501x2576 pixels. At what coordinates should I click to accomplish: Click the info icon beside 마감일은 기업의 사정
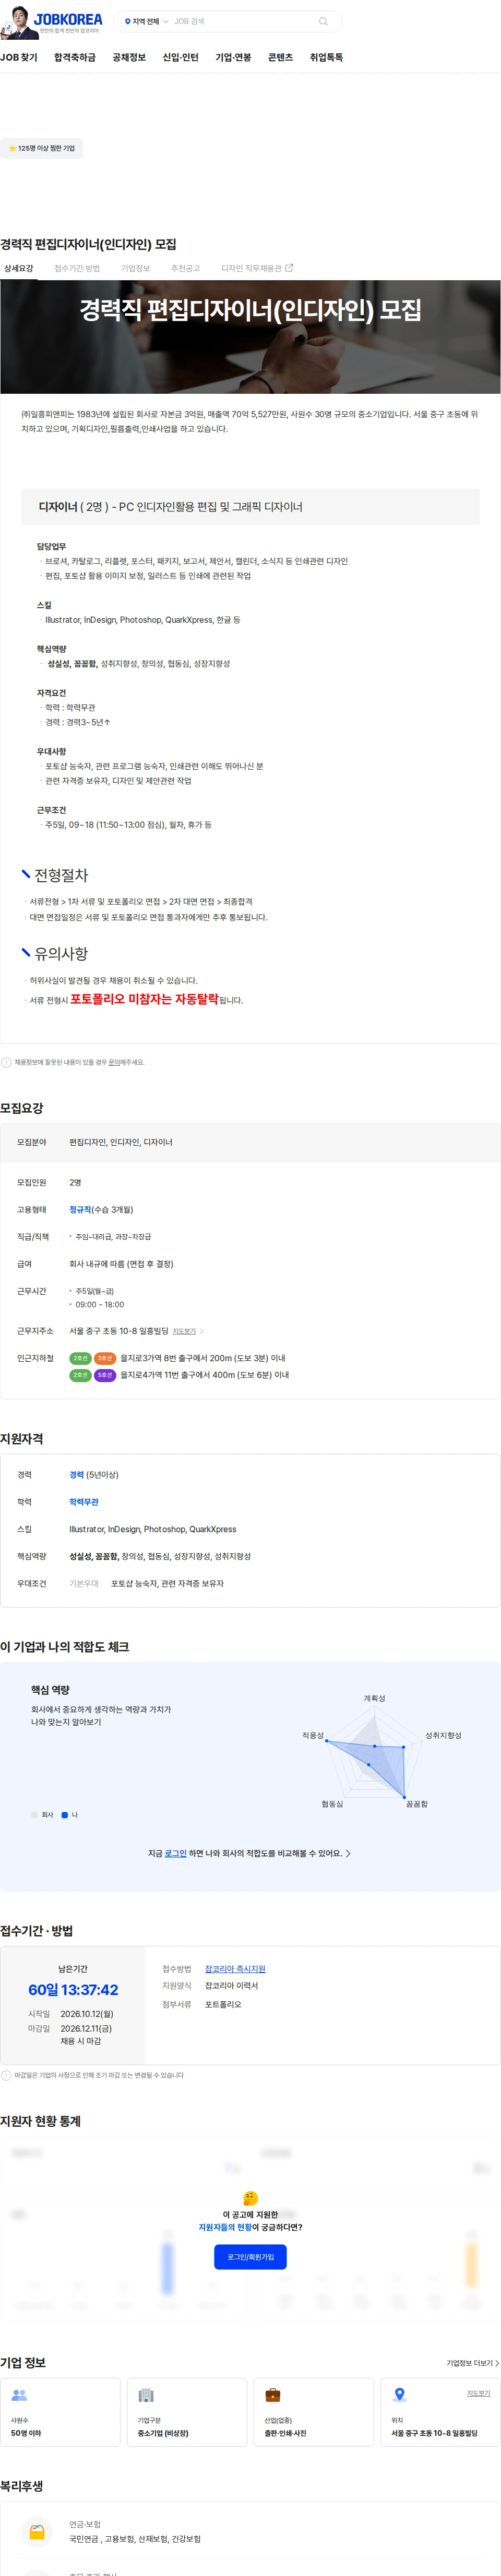(x=6, y=2075)
